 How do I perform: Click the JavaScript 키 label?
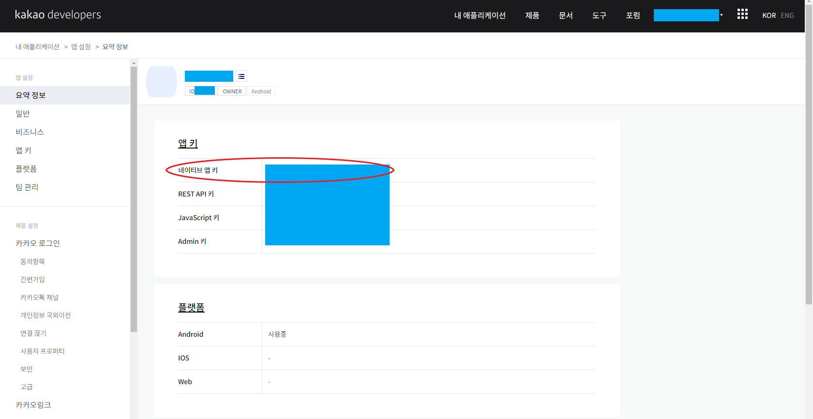pyautogui.click(x=198, y=218)
